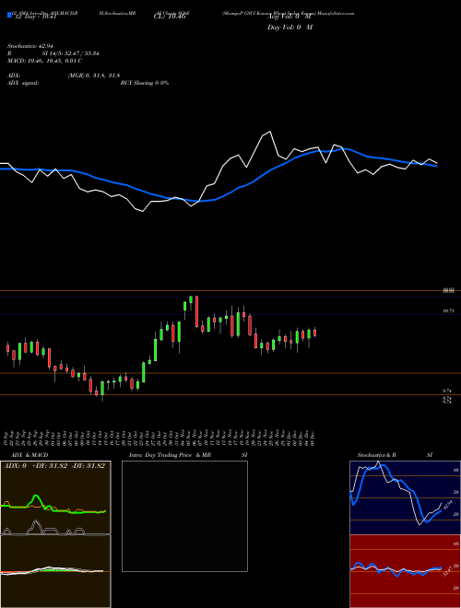Select the 'Avg Vol: 0 M' text
The image size is (461, 608).
tap(289, 18)
